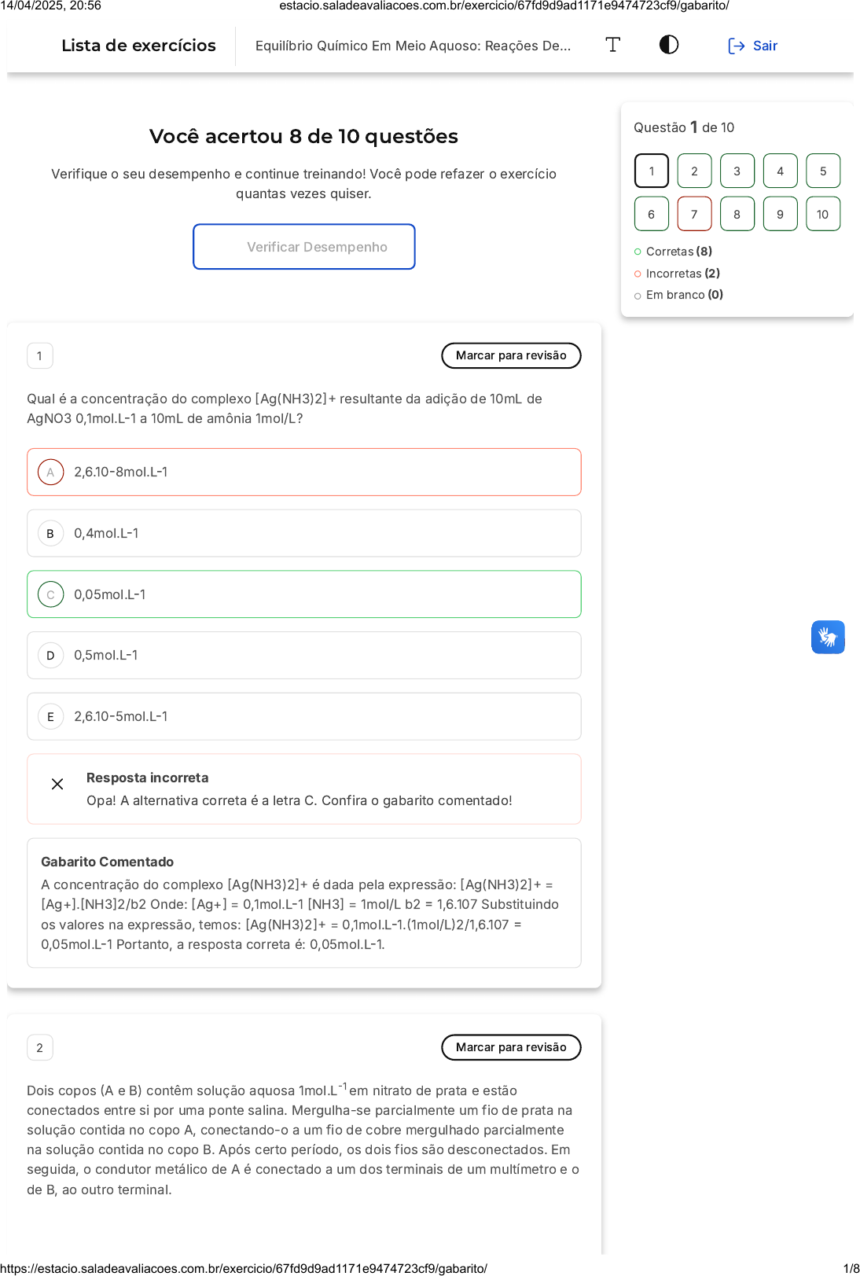Click the Lista de exercícios heading
This screenshot has height=1276, width=860.
[x=138, y=46]
